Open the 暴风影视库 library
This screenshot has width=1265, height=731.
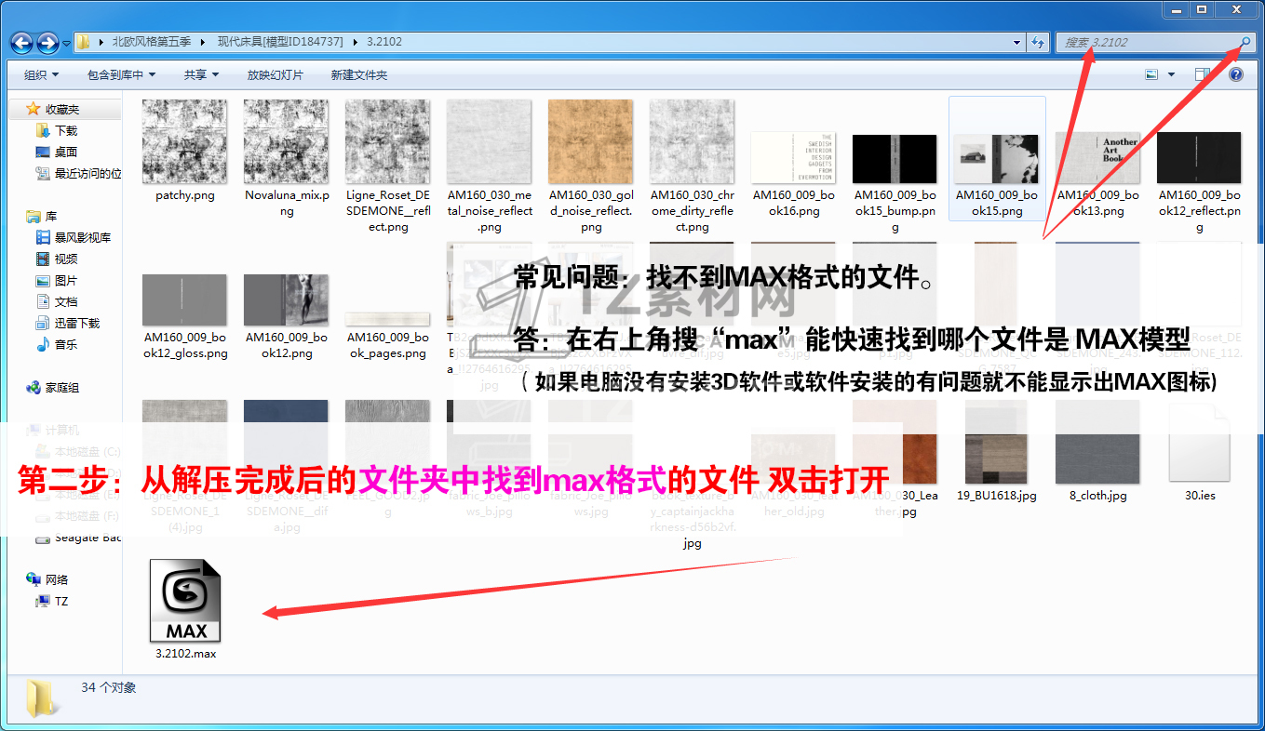pos(82,238)
